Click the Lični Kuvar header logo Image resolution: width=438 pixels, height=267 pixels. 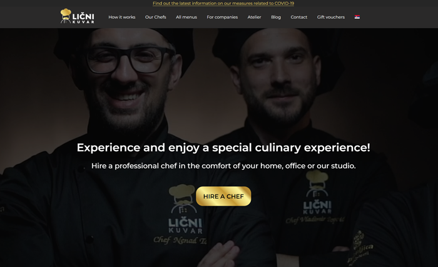[x=78, y=16]
